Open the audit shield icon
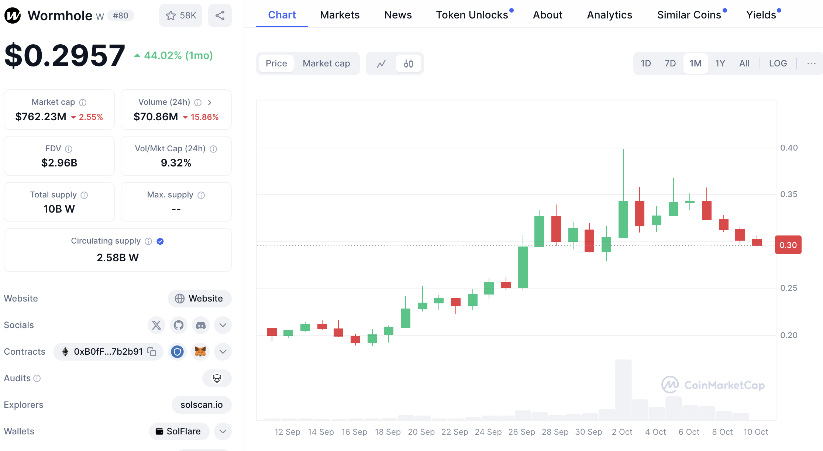823x451 pixels. (x=217, y=378)
